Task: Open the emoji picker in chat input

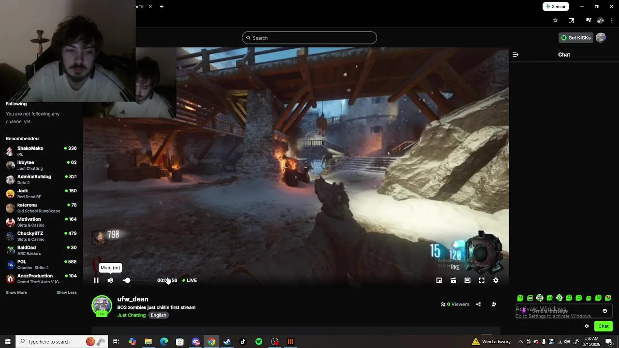Action: click(604, 311)
